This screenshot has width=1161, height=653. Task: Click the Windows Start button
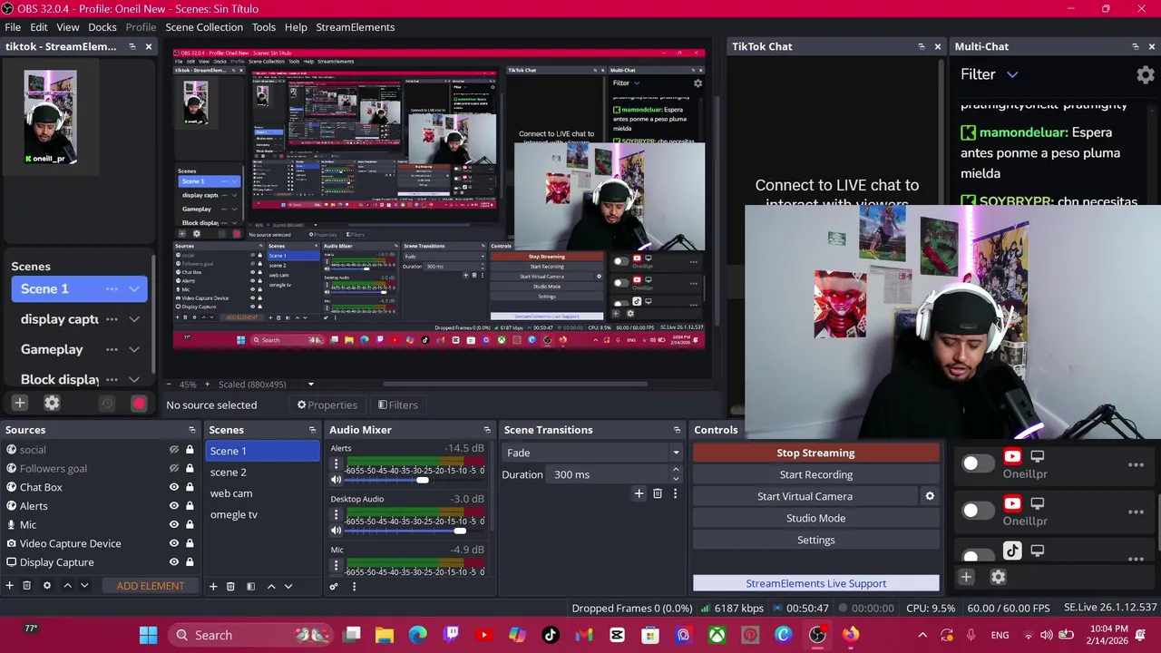(149, 635)
